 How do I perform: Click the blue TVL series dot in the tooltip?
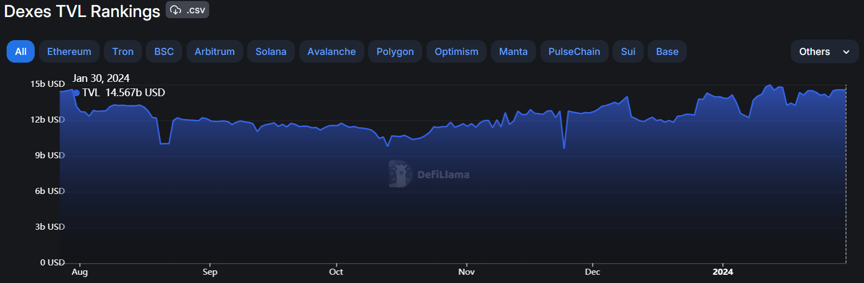coord(76,93)
